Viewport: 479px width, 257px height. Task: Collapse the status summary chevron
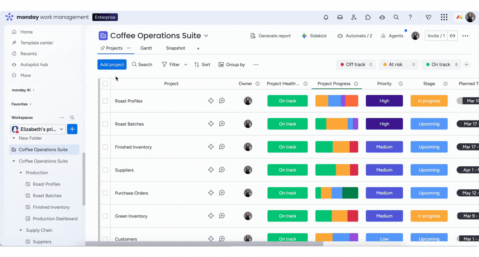coord(467,65)
